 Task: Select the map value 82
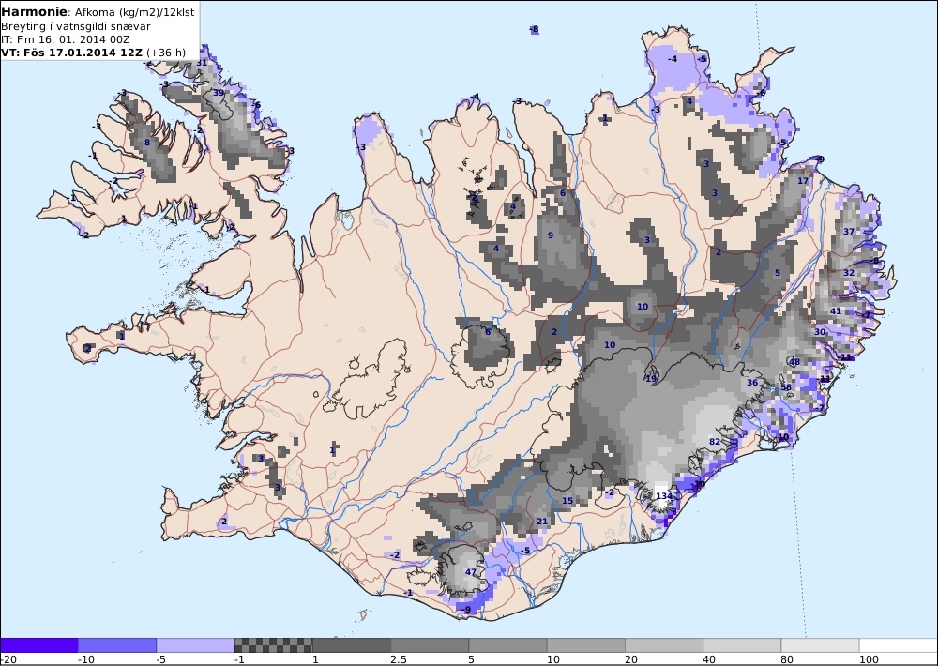coord(714,442)
